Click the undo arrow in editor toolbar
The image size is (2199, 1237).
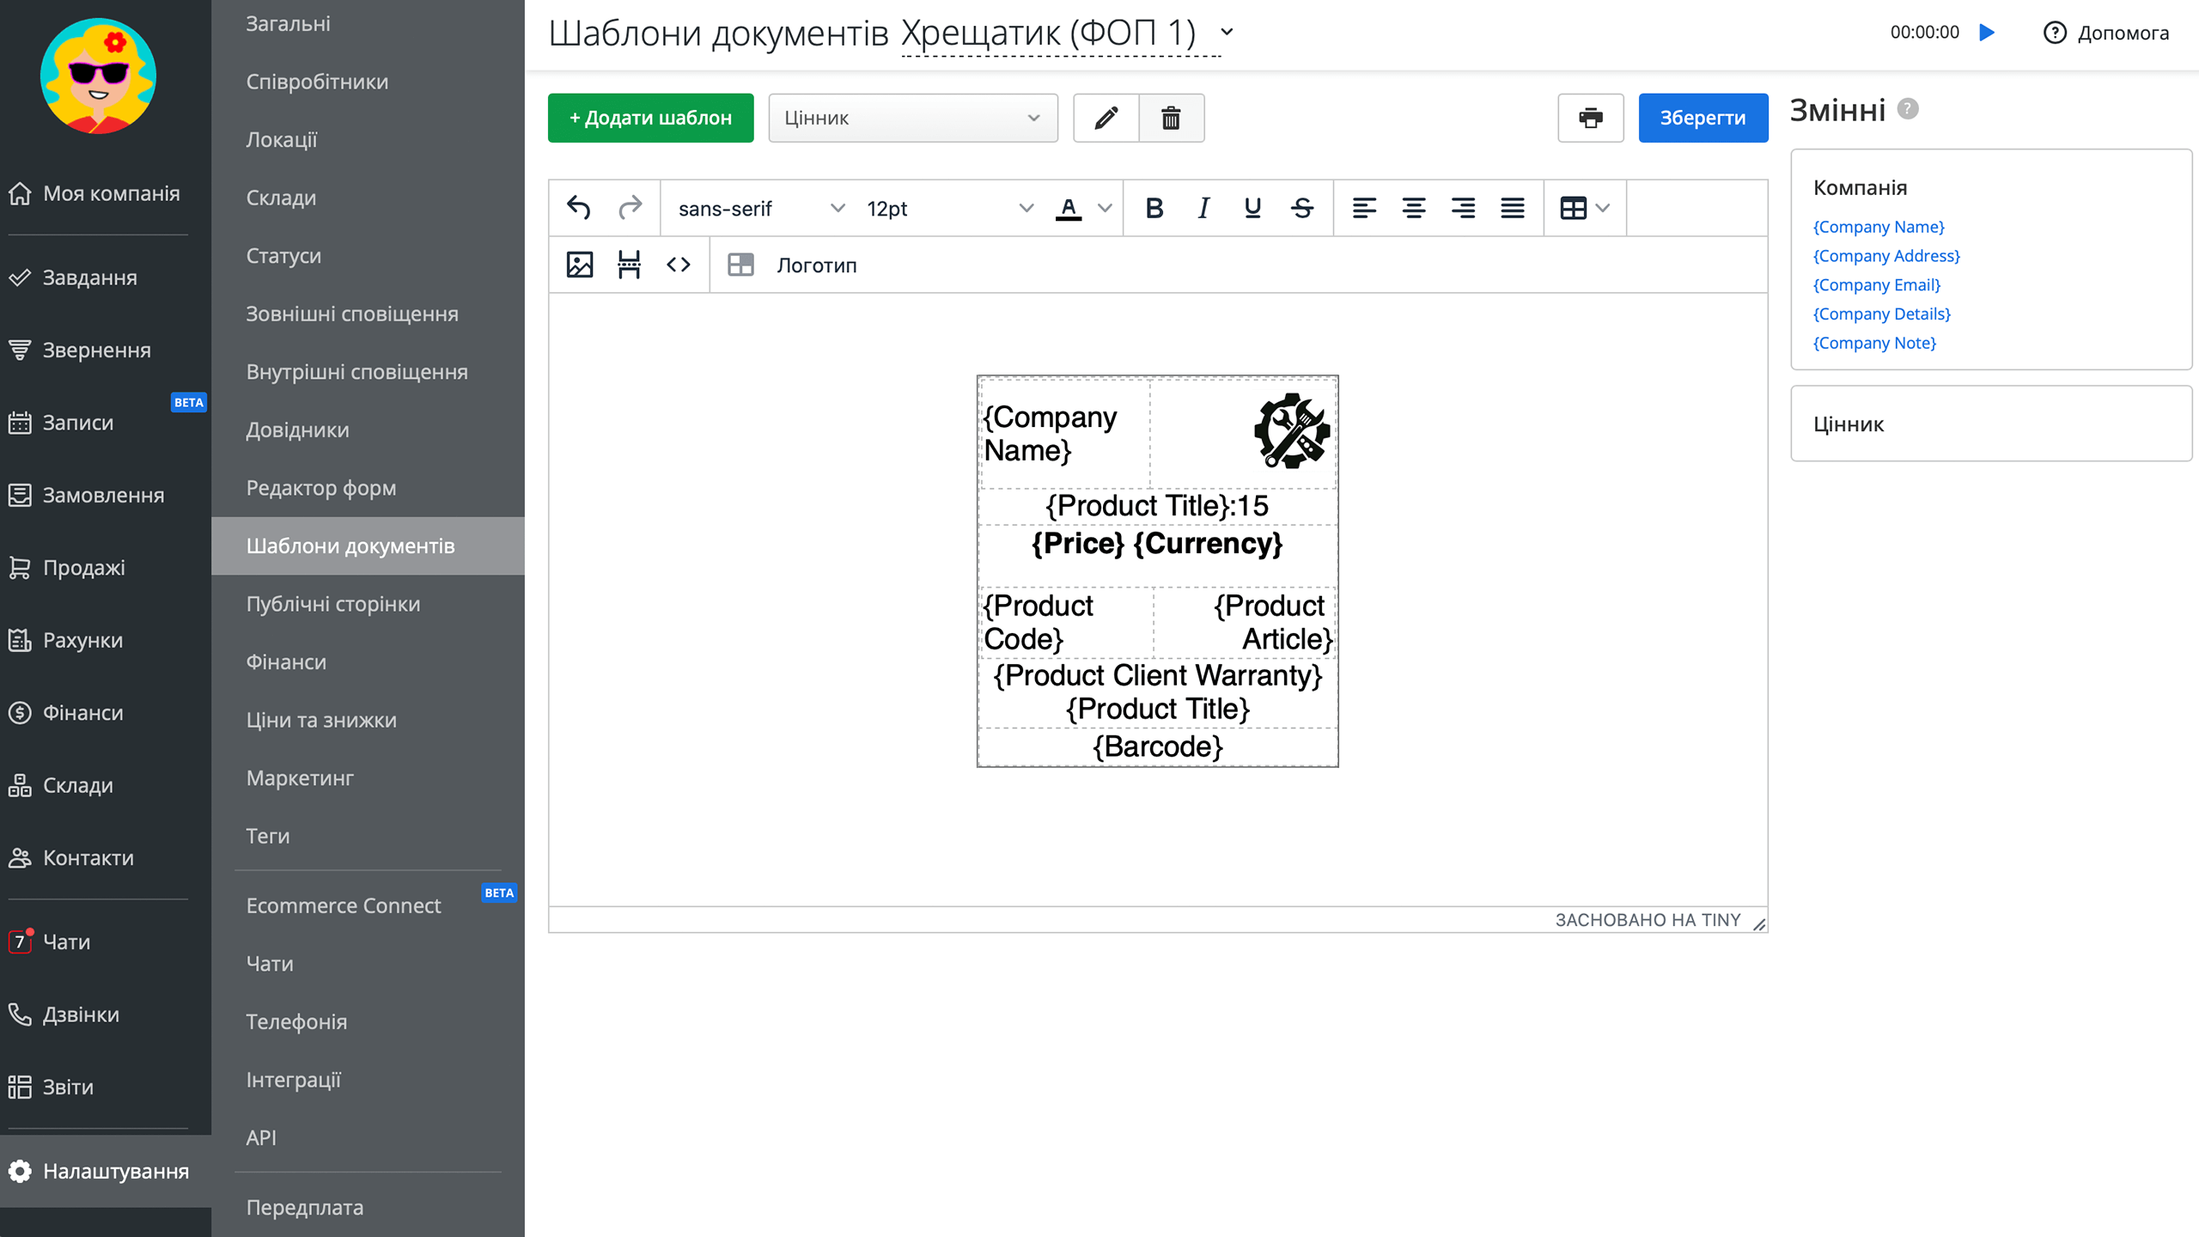(x=578, y=208)
